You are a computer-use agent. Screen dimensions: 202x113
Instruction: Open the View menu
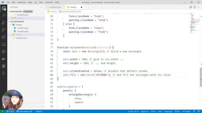click(x=30, y=2)
